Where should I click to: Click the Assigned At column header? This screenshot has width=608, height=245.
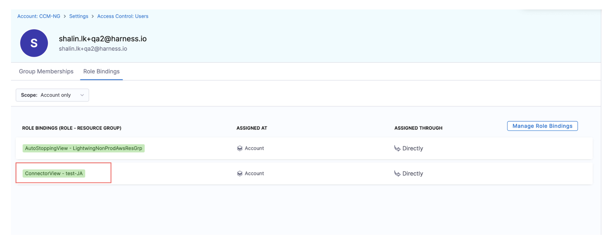pos(252,128)
